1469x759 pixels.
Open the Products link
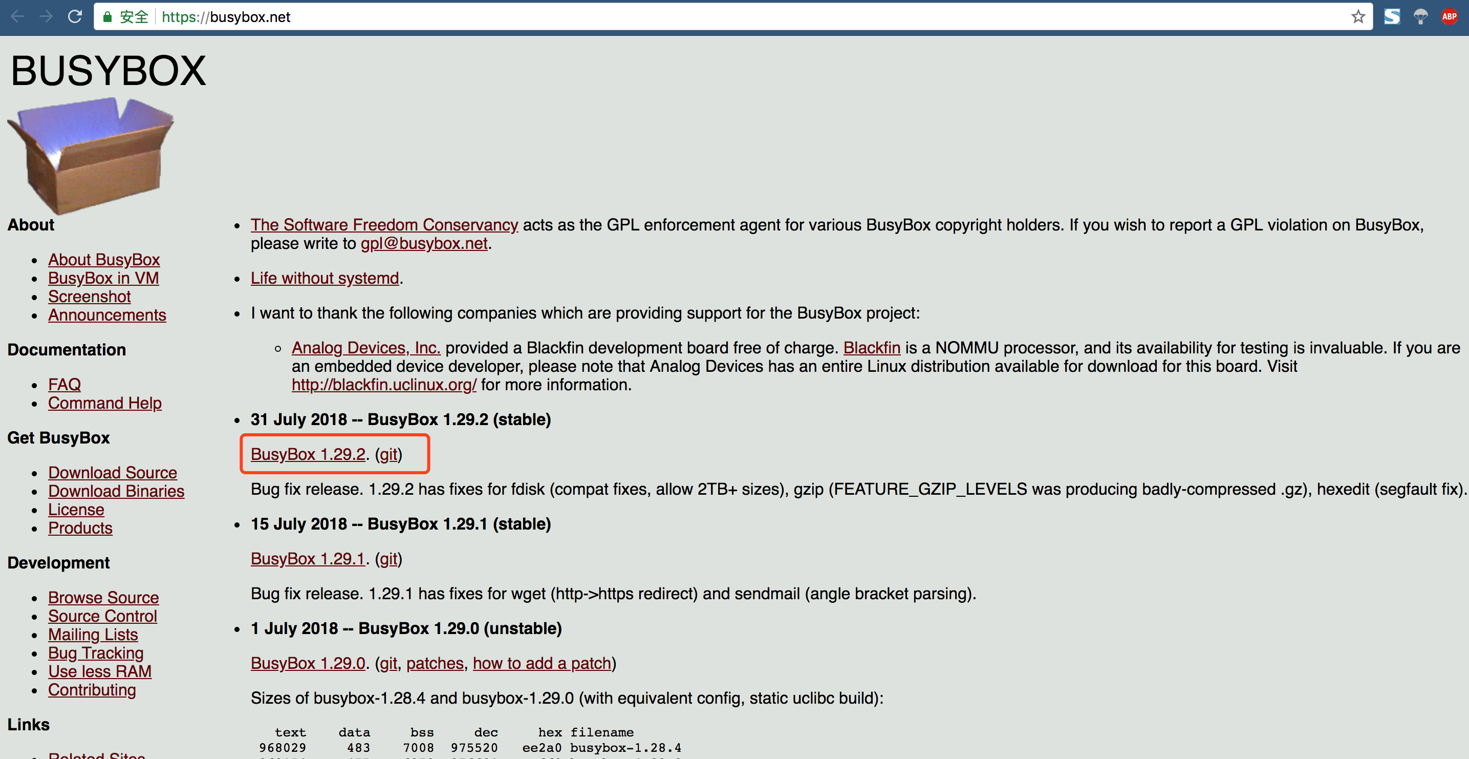pyautogui.click(x=80, y=528)
